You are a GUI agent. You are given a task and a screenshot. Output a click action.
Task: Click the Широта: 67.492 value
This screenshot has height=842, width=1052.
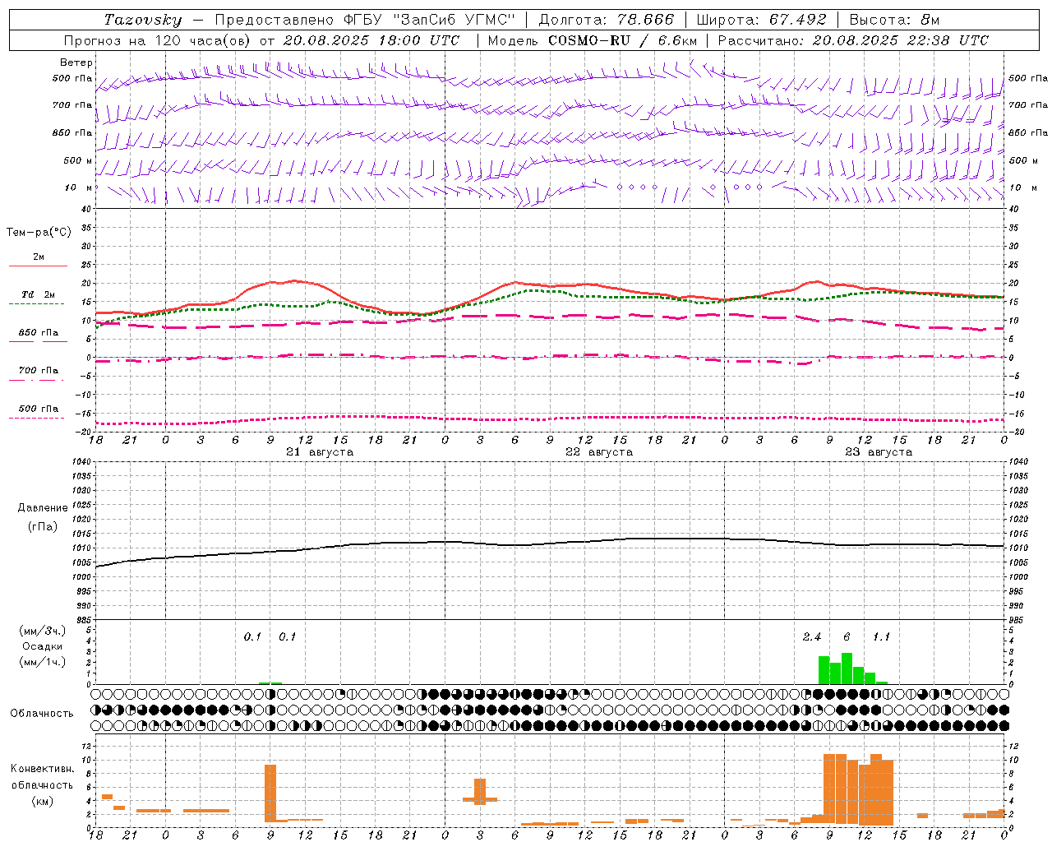pyautogui.click(x=761, y=20)
